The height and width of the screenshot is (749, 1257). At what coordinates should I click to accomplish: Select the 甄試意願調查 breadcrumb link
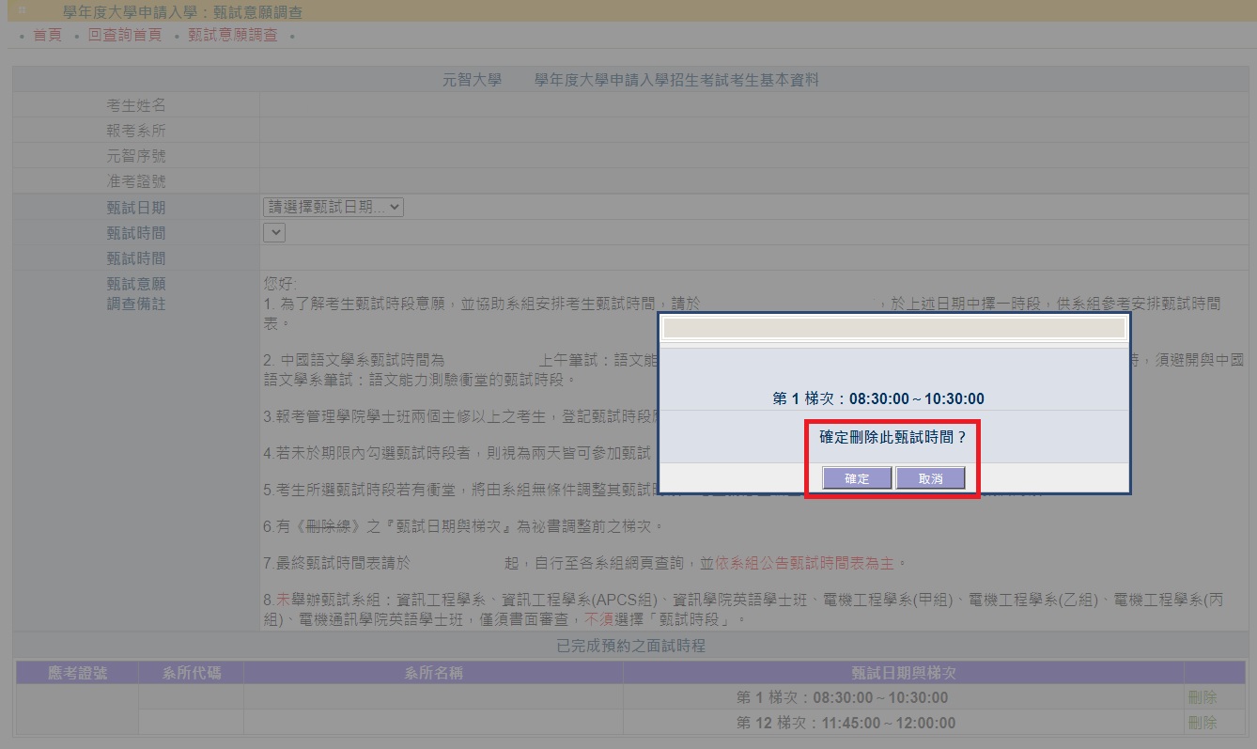(x=232, y=35)
